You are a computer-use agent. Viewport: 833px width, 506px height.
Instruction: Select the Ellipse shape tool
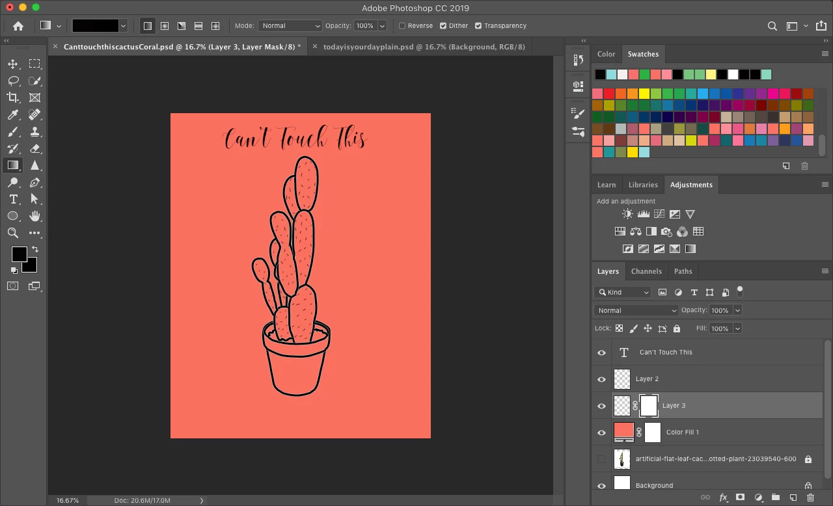(x=13, y=216)
